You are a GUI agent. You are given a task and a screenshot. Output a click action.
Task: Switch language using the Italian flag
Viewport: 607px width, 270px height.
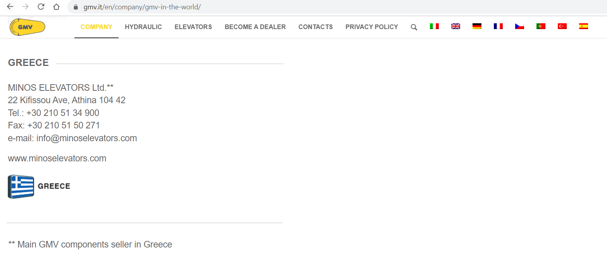(434, 26)
